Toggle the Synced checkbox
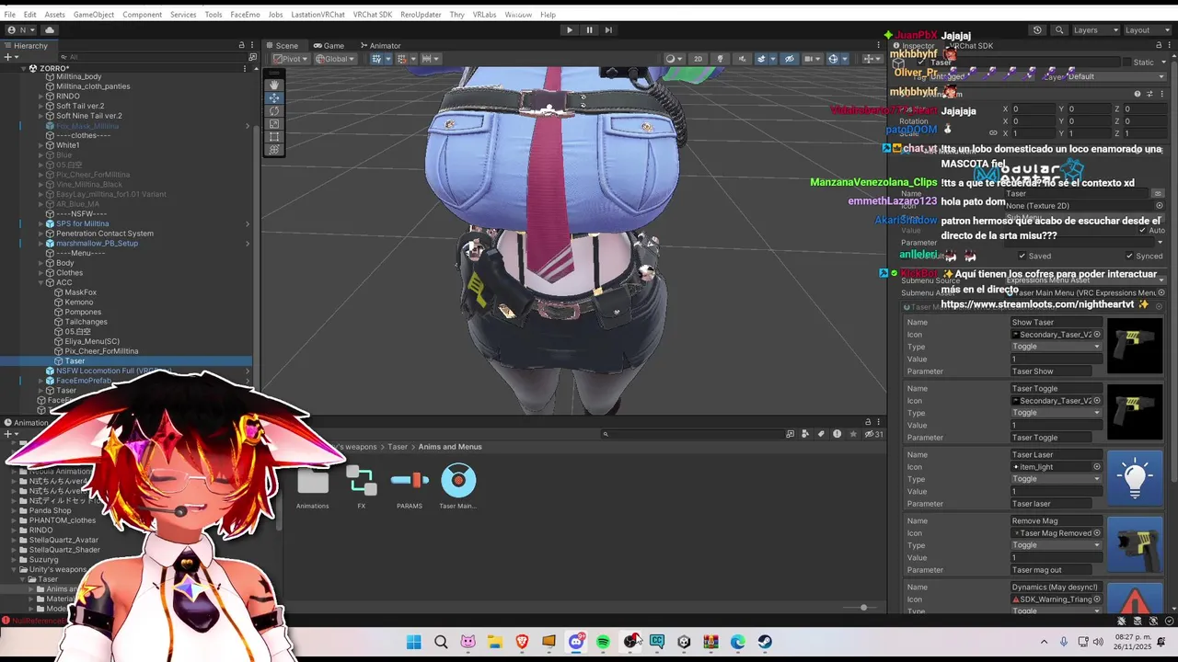1178x662 pixels. (x=1130, y=257)
